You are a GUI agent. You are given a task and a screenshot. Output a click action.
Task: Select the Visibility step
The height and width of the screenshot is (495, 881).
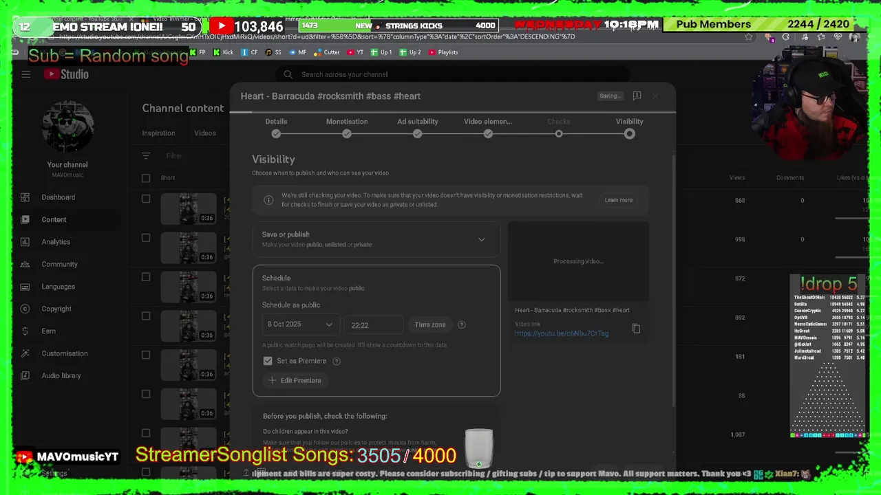629,128
